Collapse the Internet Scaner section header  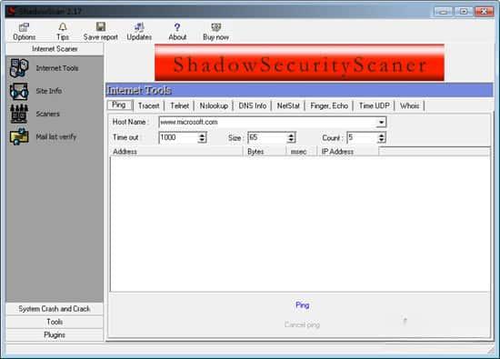pyautogui.click(x=55, y=49)
